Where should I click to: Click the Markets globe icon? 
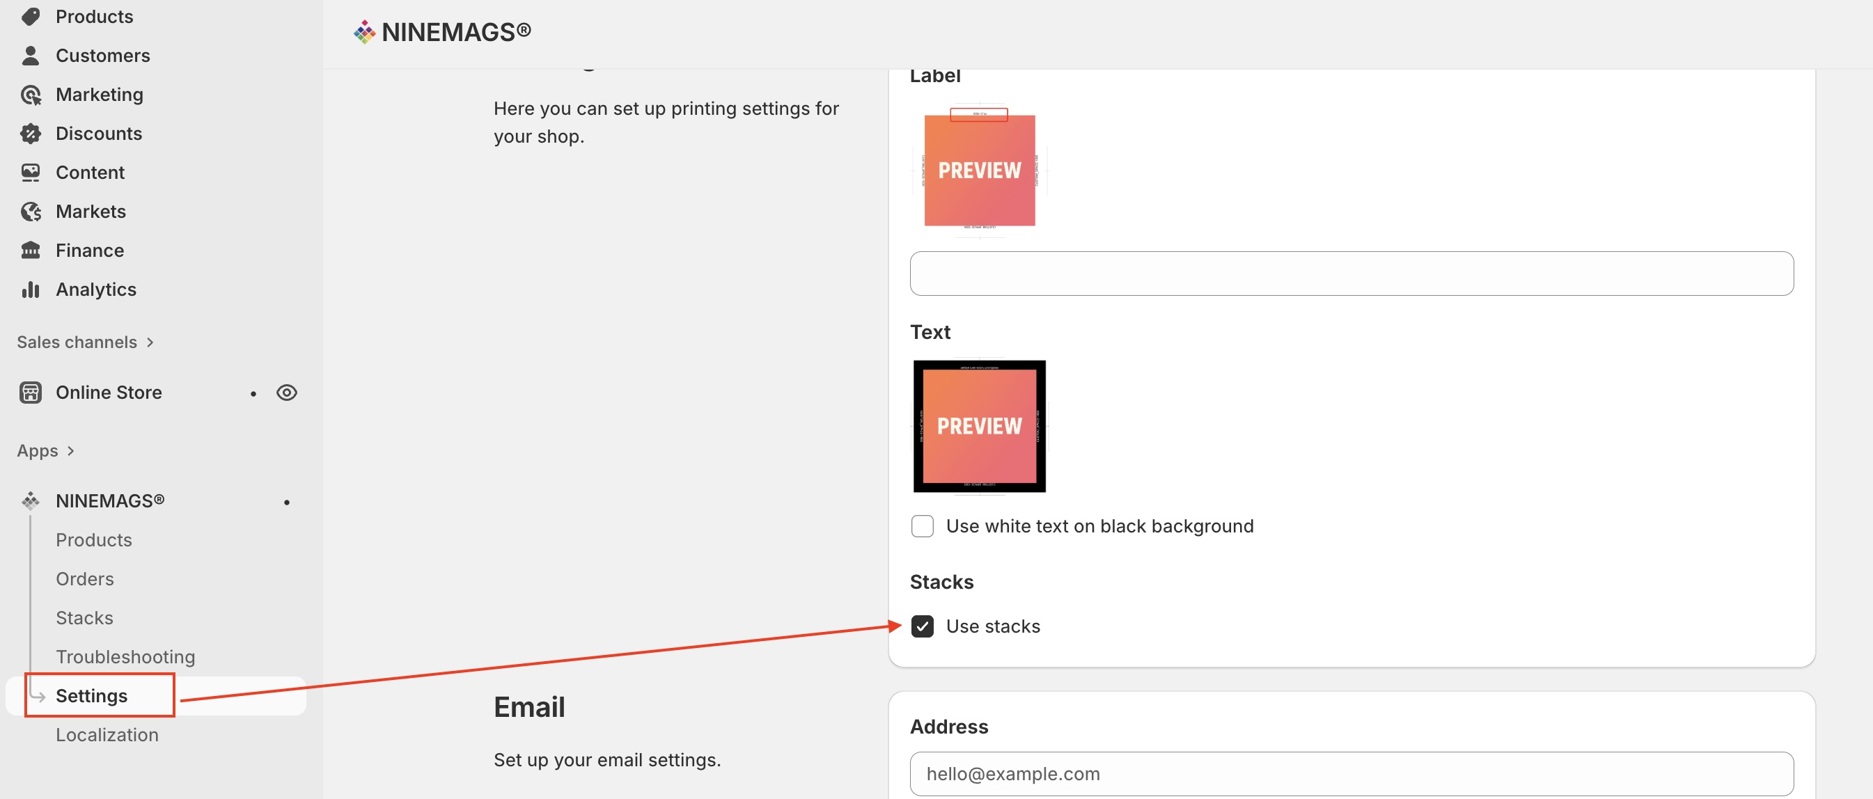[31, 212]
